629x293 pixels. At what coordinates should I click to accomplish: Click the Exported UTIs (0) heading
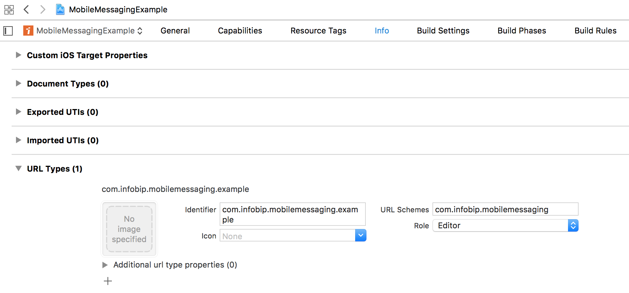(x=63, y=112)
